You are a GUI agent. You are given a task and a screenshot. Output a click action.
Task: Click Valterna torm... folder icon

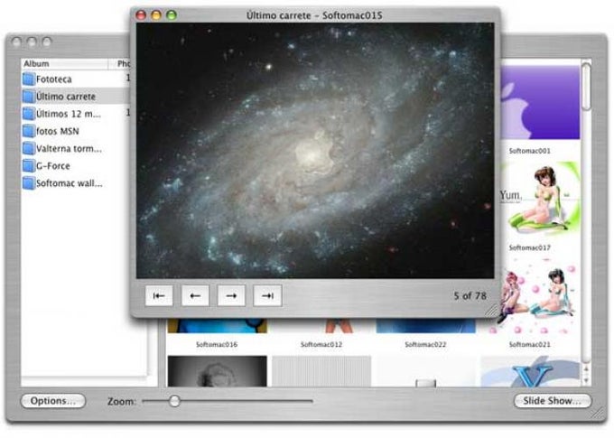click(x=29, y=148)
